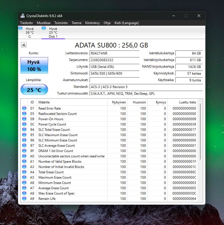Viewport: 224px width, 225px height.
Task: Click status orb of Power Cycle Count row
Action: click(x=24, y=124)
